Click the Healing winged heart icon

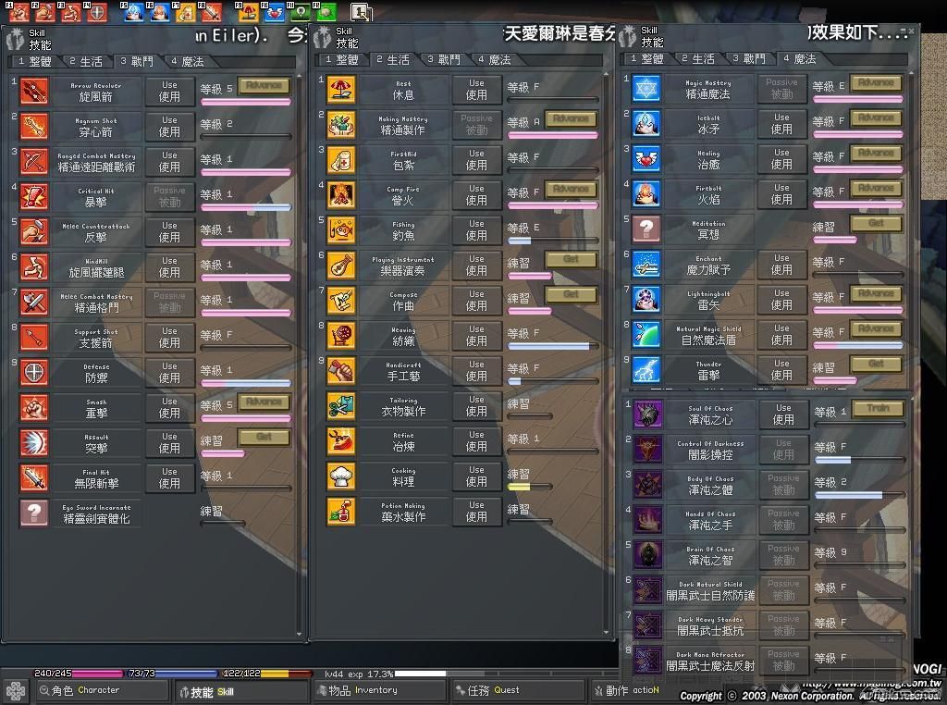tap(646, 159)
